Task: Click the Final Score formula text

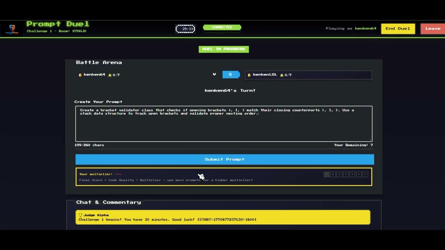Action: [166, 180]
